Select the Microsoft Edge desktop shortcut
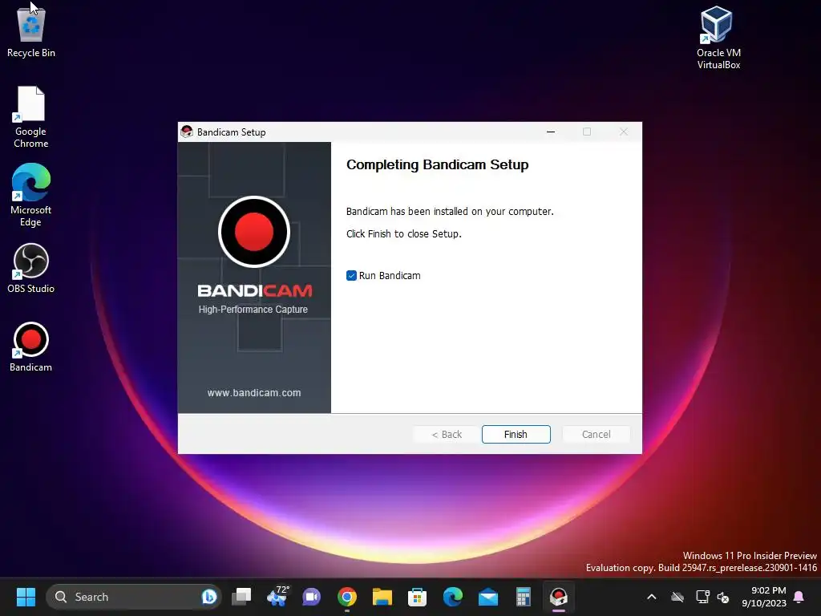The image size is (821, 616). [x=31, y=196]
